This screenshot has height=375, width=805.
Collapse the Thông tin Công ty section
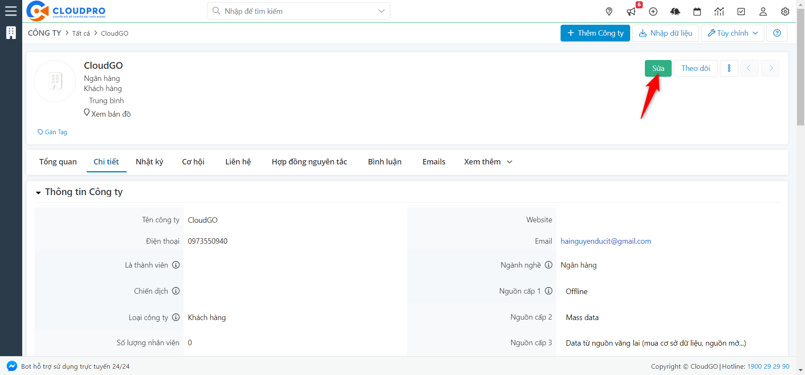pyautogui.click(x=38, y=193)
